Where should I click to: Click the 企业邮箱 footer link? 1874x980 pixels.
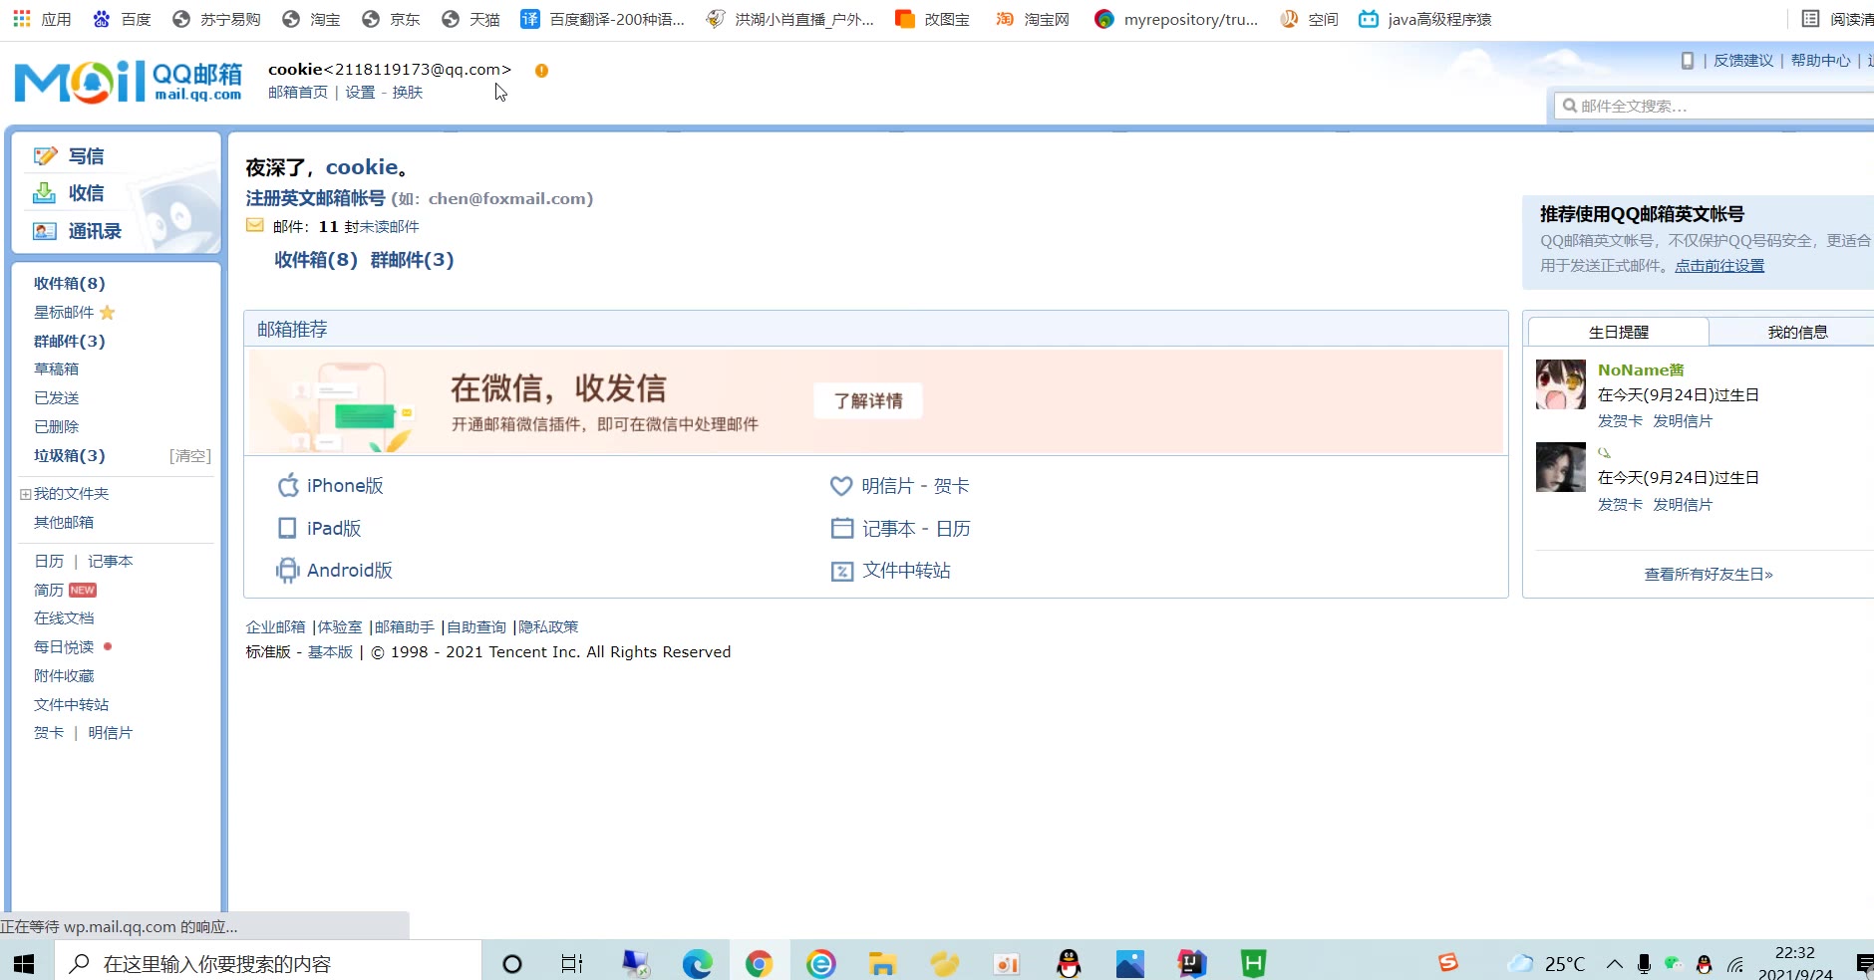276,627
